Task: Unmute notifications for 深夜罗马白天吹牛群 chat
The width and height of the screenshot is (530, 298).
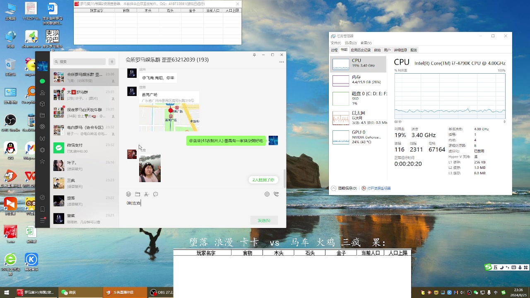Action: pyautogui.click(x=113, y=116)
